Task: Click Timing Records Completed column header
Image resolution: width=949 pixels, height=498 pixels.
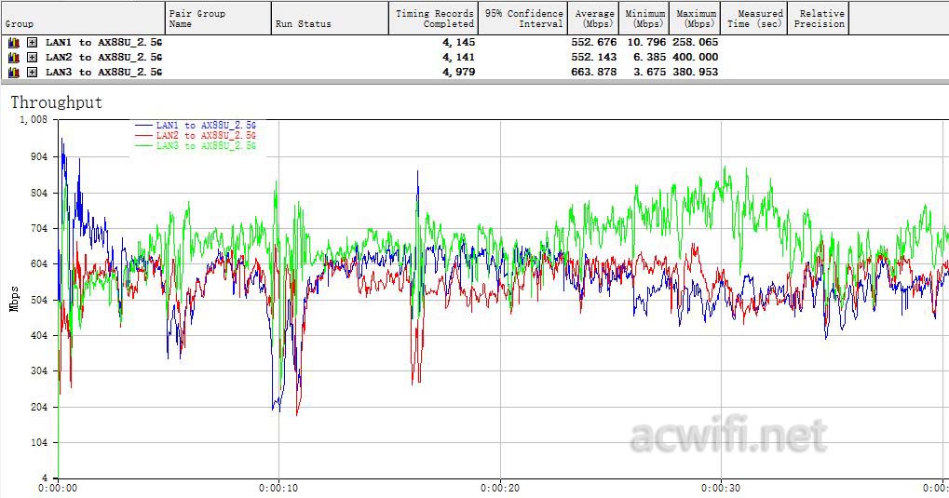Action: pyautogui.click(x=434, y=19)
